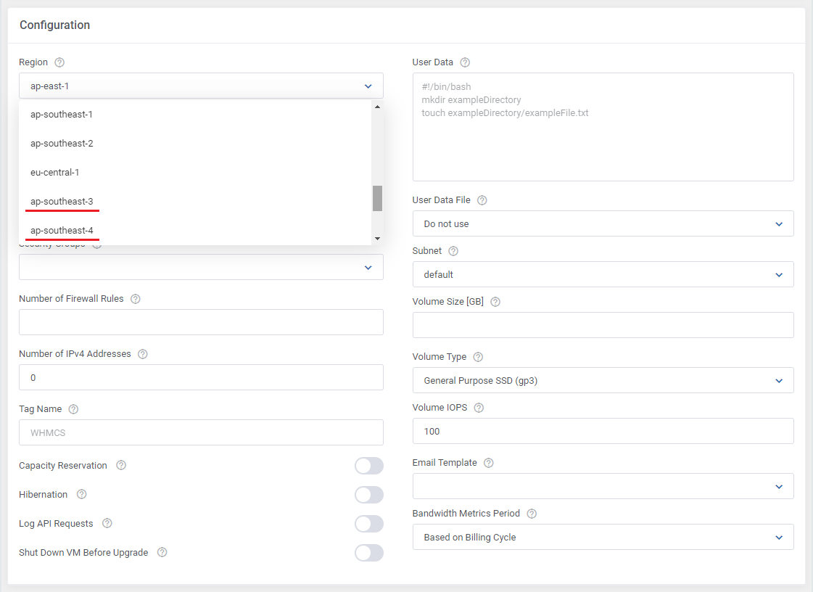Click the Subnet help icon
The width and height of the screenshot is (813, 592).
click(453, 251)
